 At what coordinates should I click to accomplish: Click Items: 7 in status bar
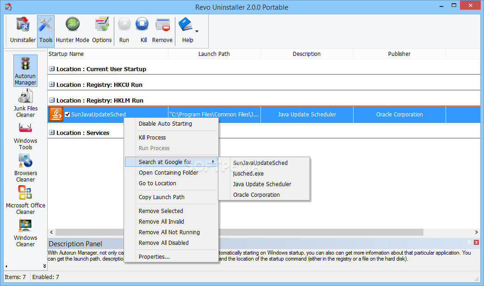click(15, 277)
